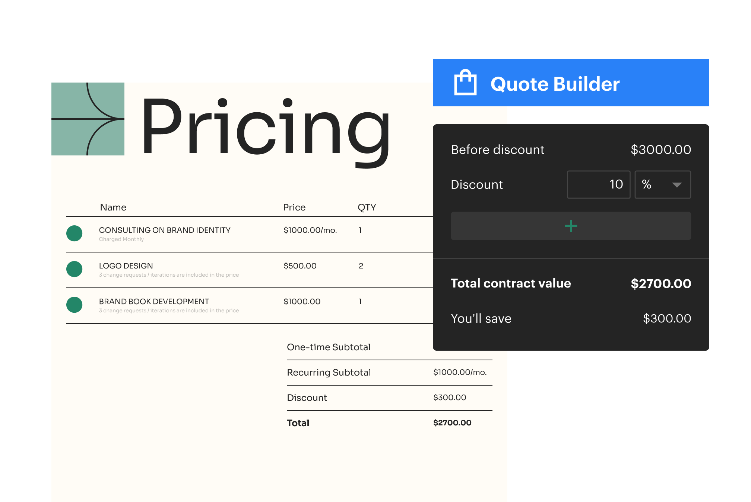Click the Name column header

click(113, 207)
